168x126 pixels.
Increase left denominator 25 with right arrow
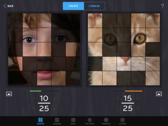54,109
